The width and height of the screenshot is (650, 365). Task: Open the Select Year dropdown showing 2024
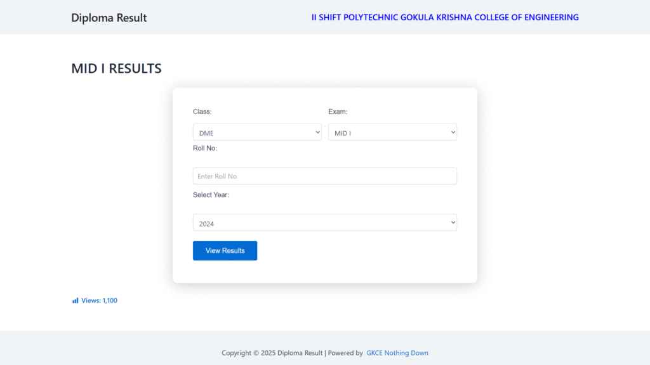(x=324, y=223)
